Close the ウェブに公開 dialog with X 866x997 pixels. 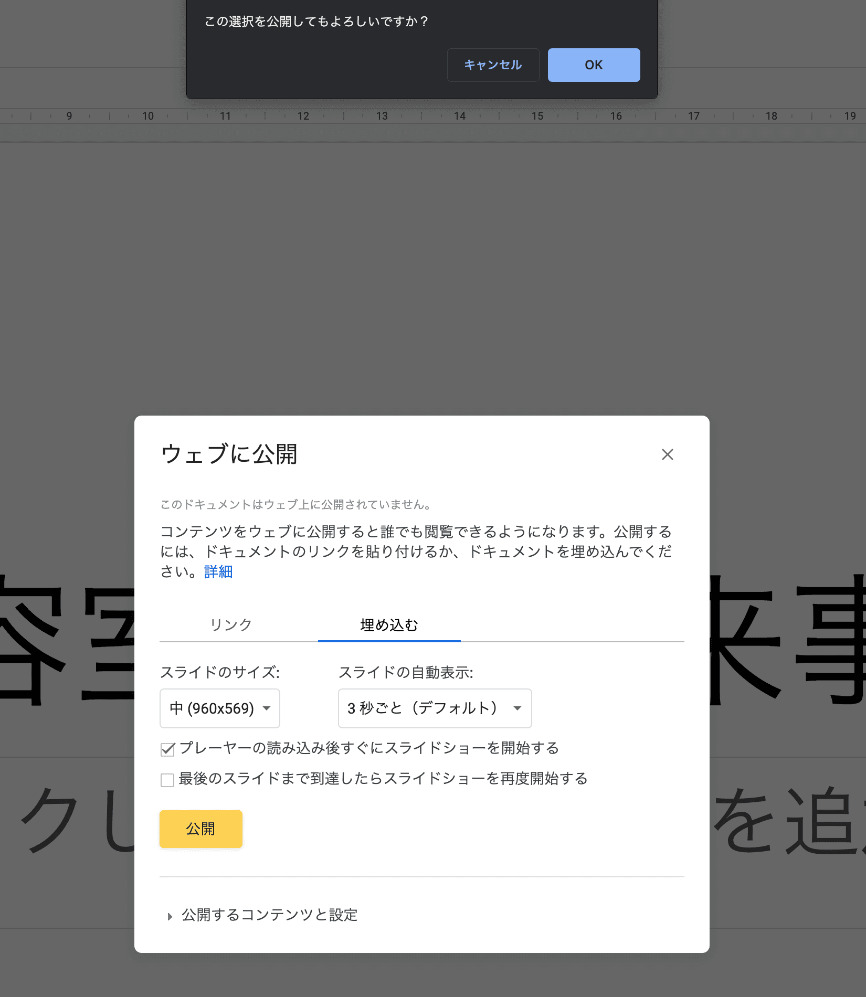point(667,454)
